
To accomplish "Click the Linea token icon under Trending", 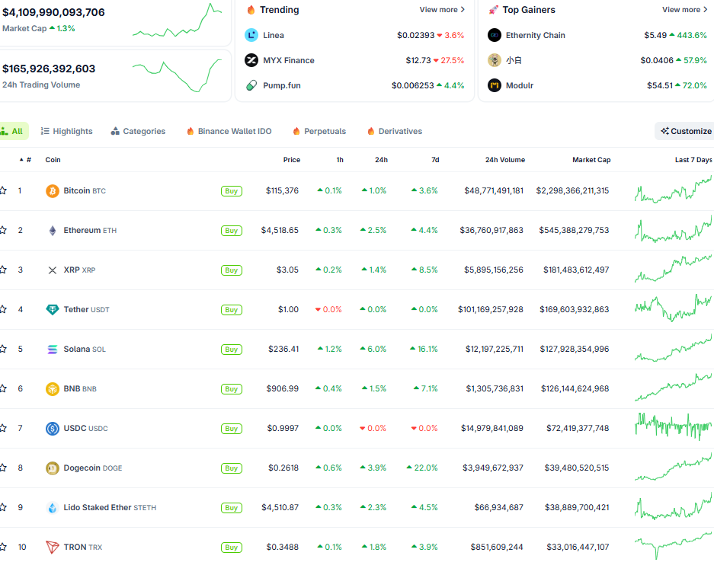I will point(252,35).
